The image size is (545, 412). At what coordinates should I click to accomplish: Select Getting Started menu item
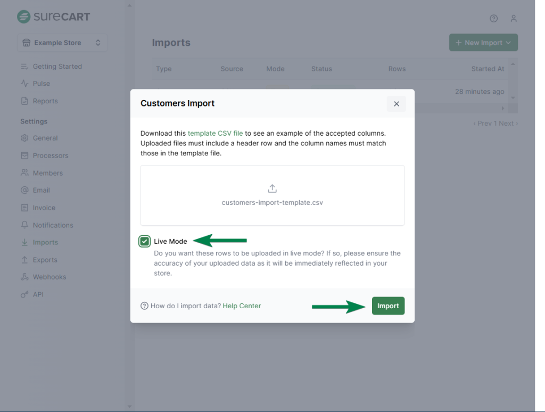point(57,67)
